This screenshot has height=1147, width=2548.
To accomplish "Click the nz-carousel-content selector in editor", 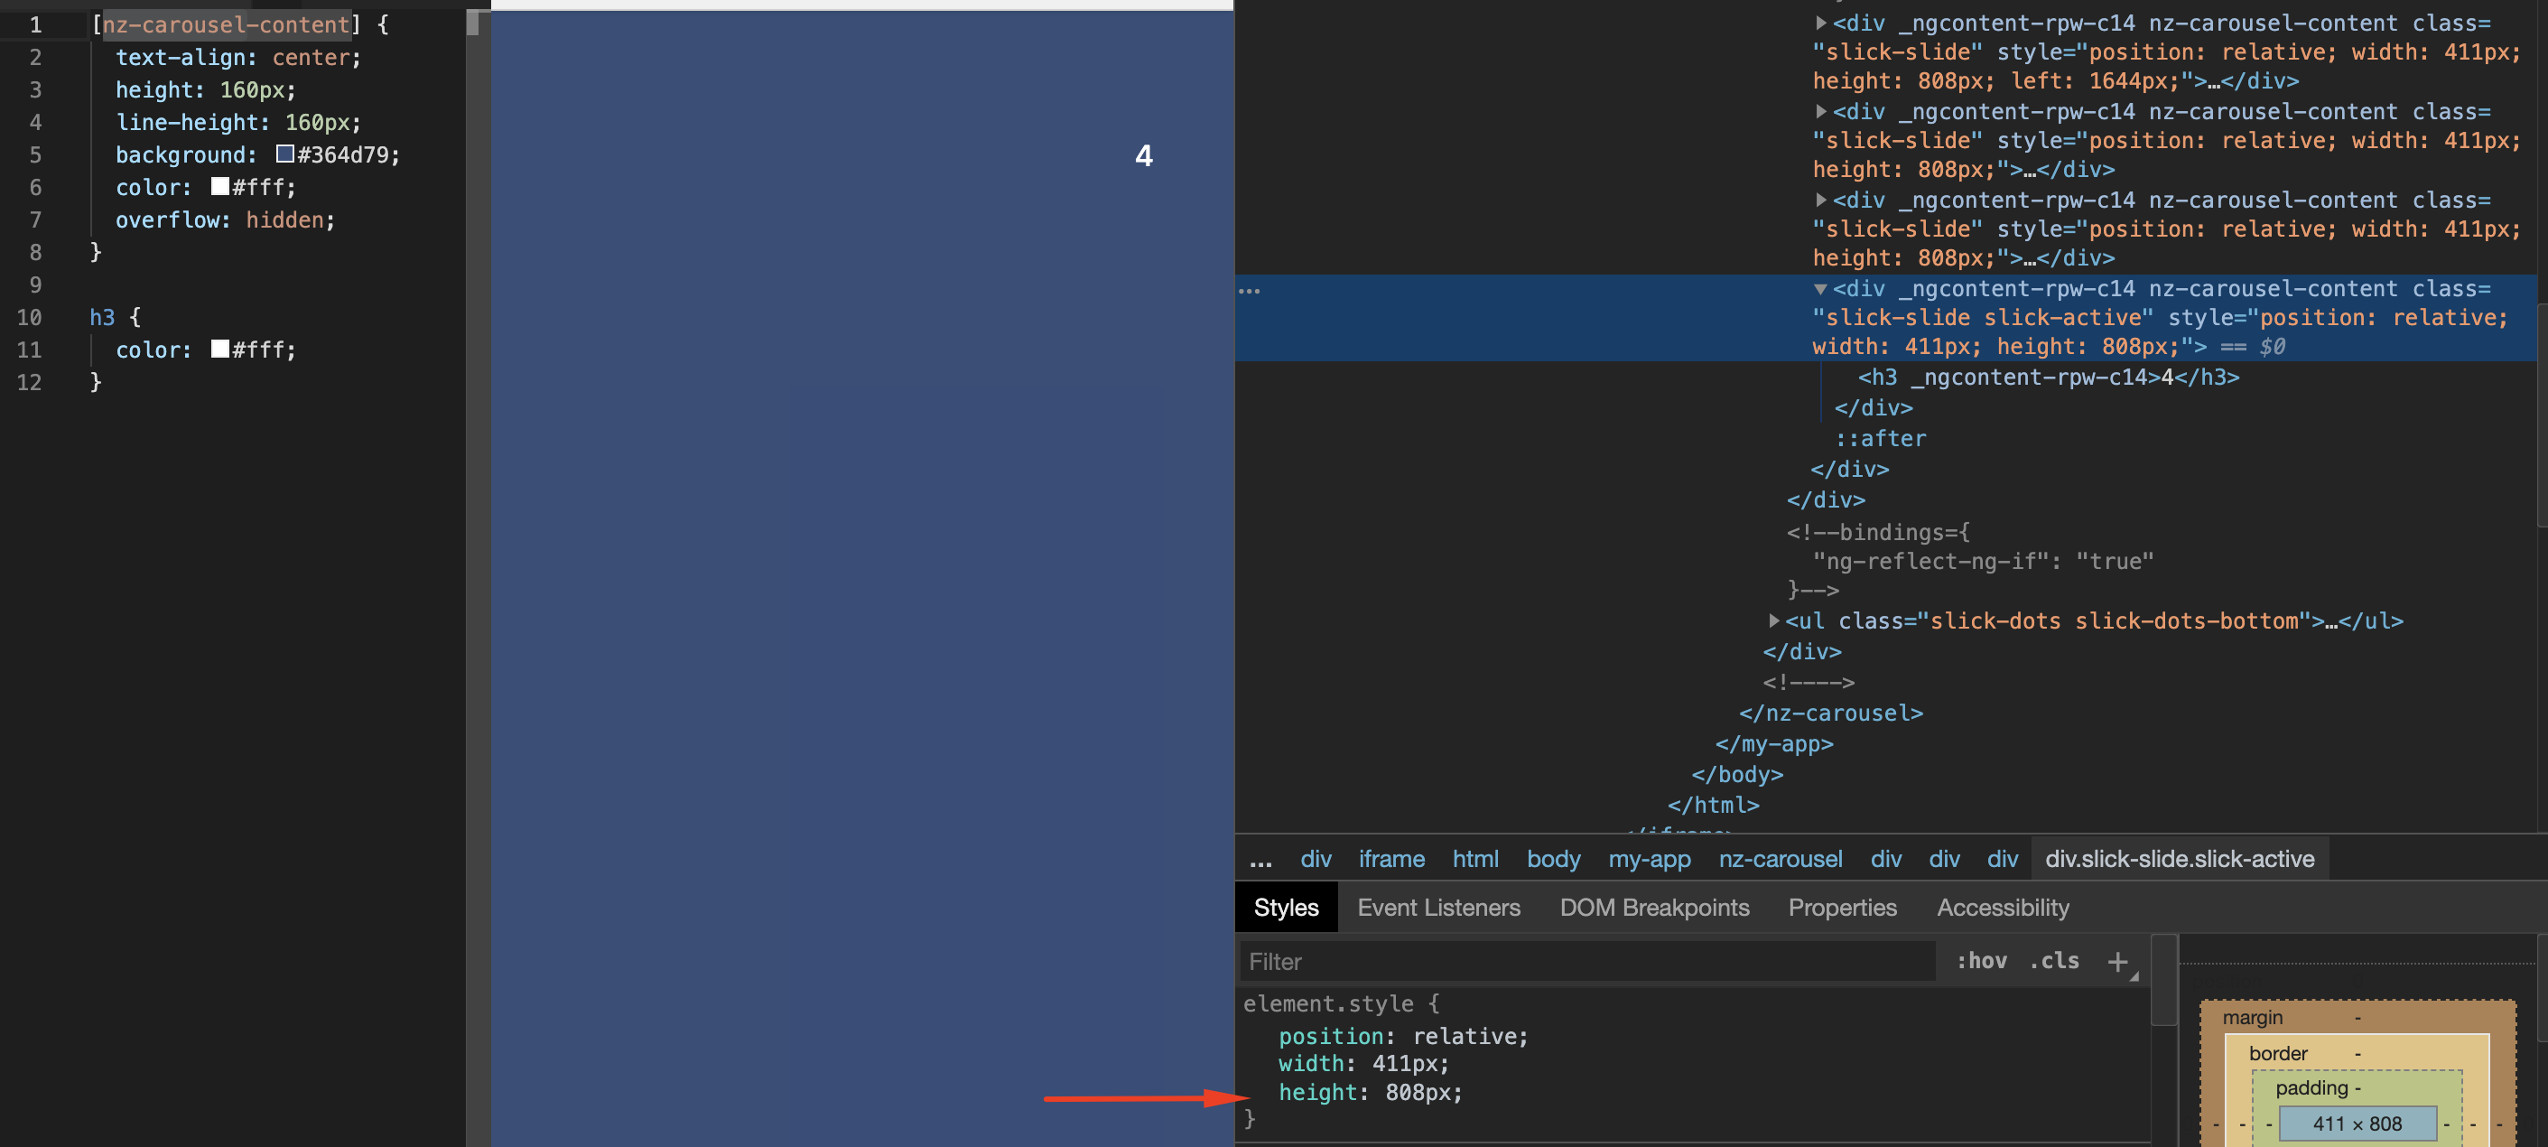I will coord(227,23).
